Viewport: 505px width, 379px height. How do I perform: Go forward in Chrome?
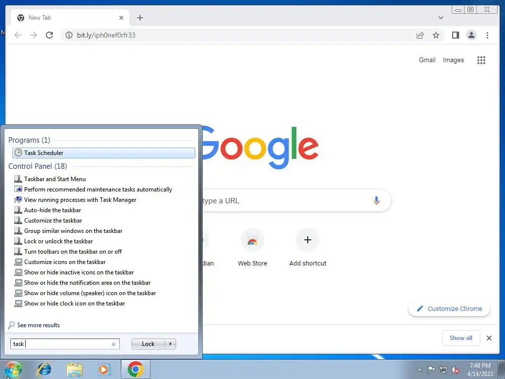coord(34,35)
